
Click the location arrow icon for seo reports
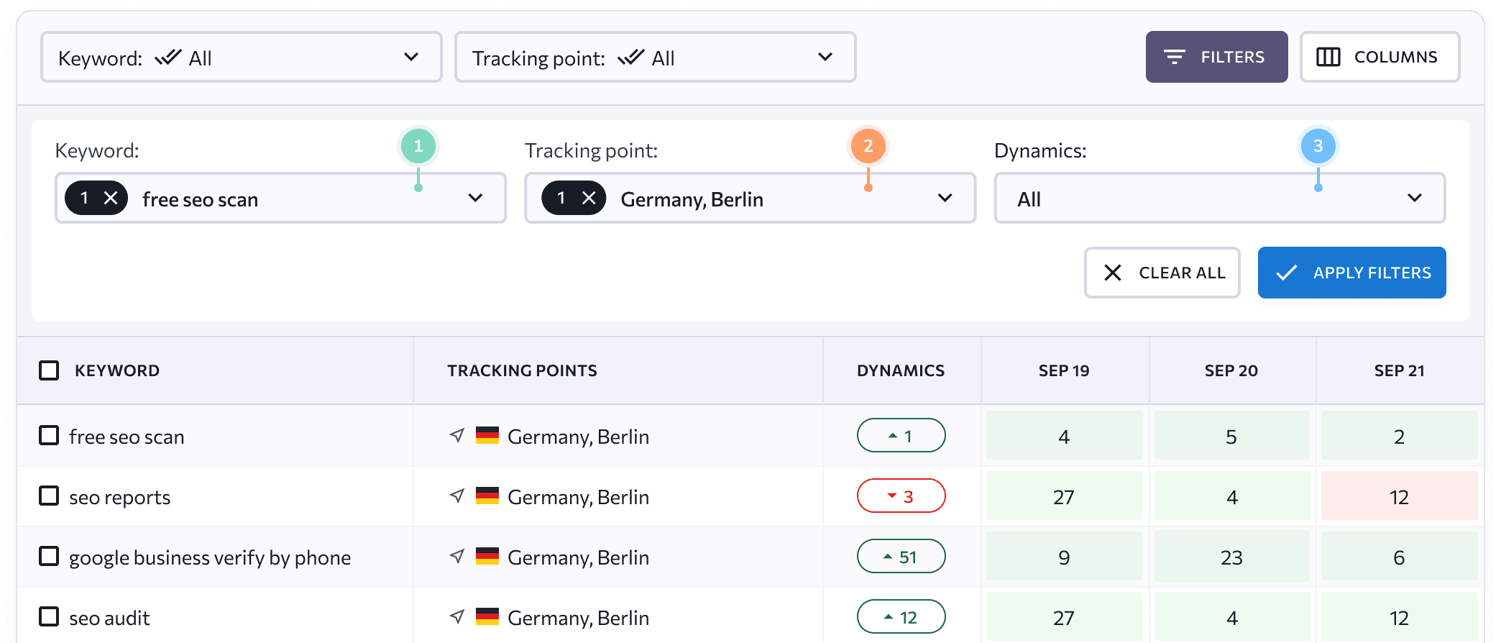(x=457, y=496)
